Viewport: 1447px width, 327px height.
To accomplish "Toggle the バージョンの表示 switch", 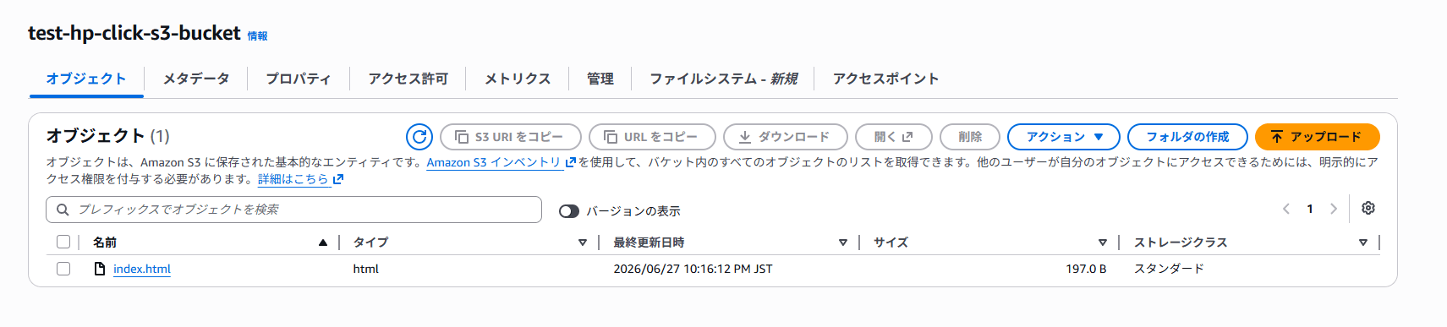I will pos(569,211).
